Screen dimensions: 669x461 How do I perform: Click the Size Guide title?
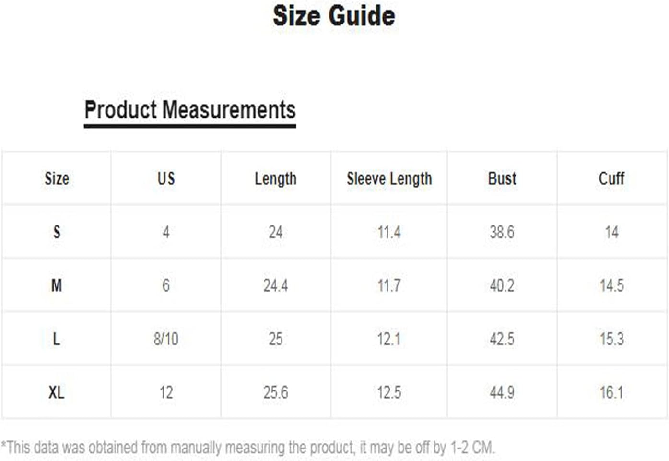tap(334, 15)
